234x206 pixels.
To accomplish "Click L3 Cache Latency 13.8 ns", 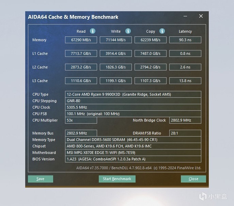I will pos(185,81).
